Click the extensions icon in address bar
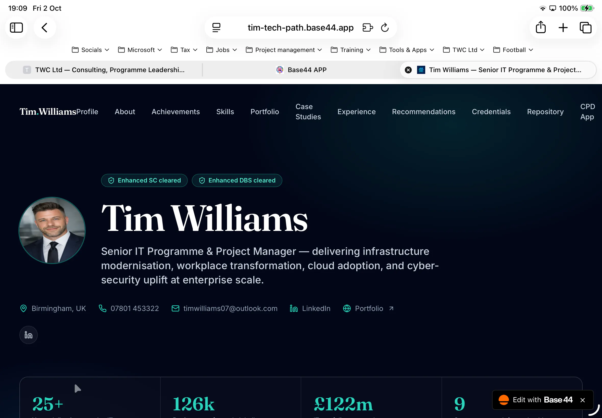The width and height of the screenshot is (602, 418). tap(368, 28)
